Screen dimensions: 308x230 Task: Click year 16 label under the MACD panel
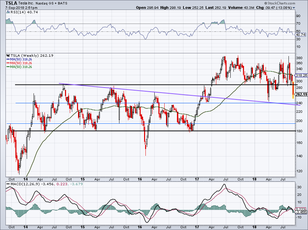coord(140,227)
